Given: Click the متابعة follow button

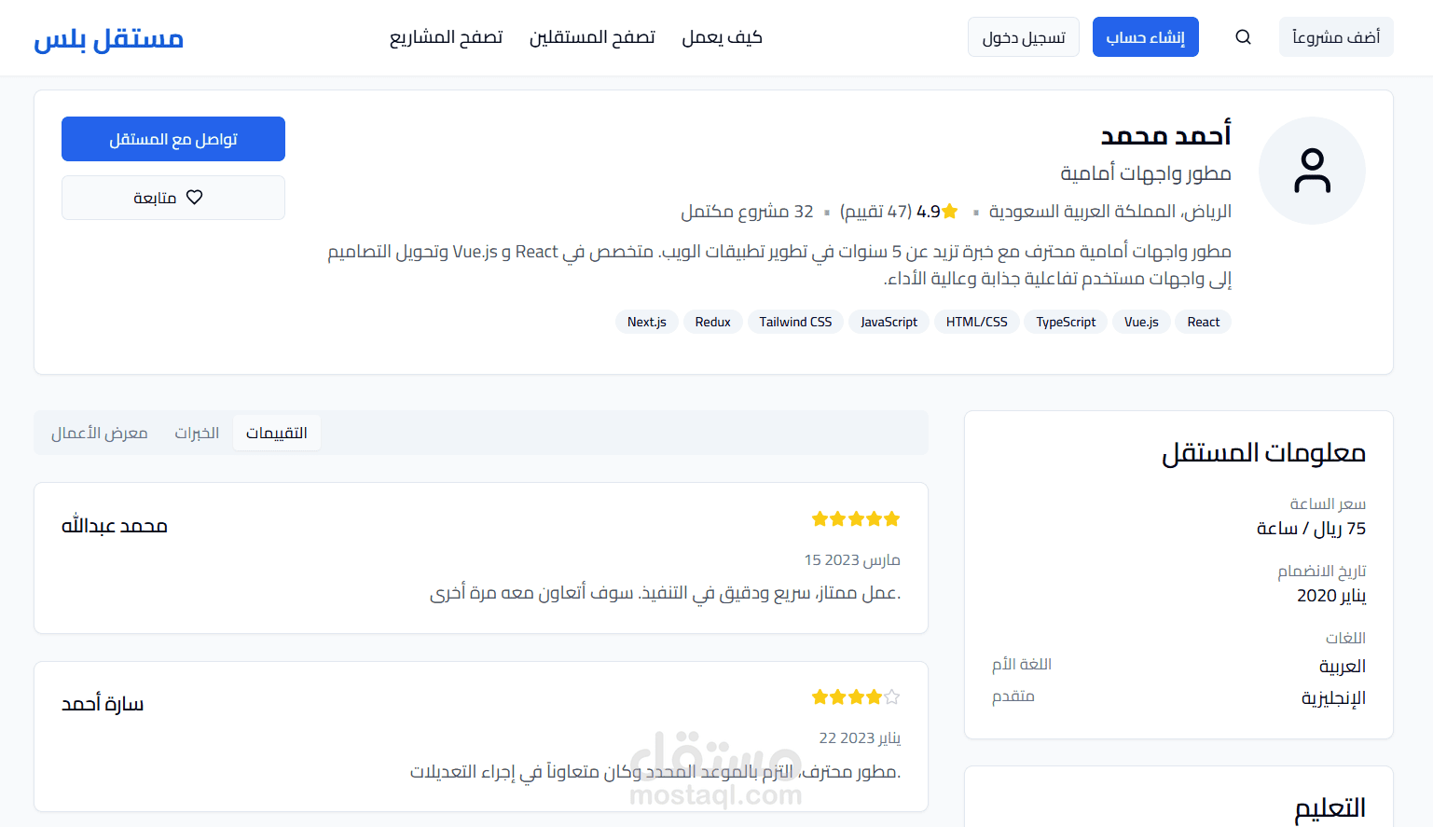Looking at the screenshot, I should click(x=173, y=198).
